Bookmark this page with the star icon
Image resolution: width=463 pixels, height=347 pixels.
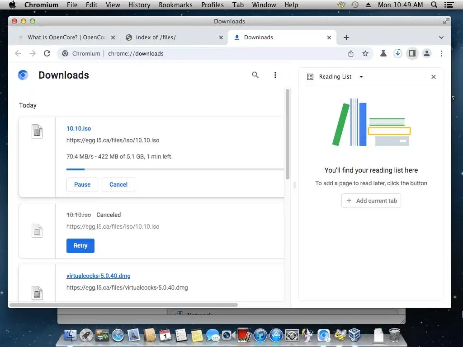pos(365,53)
